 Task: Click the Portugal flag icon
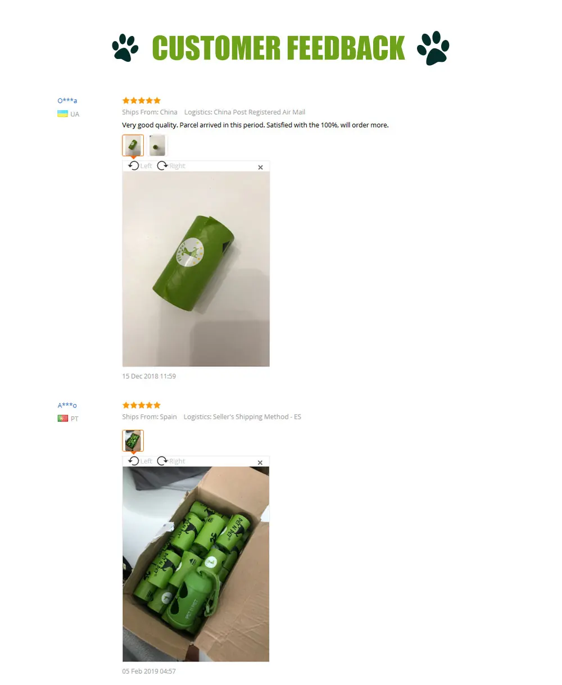62,418
